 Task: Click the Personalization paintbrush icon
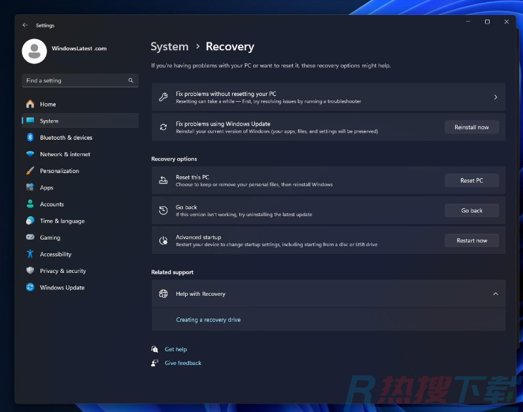[30, 170]
